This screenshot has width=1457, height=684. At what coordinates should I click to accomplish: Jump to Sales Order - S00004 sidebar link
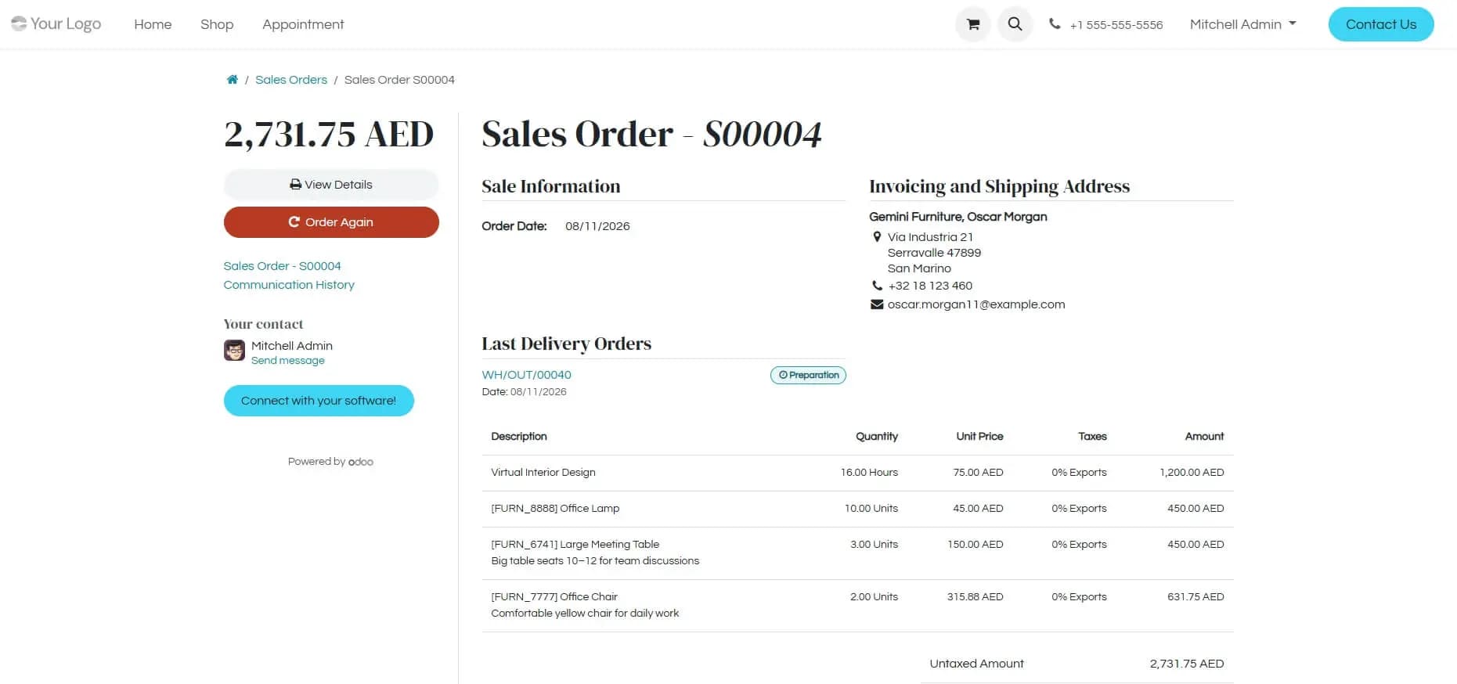pos(282,266)
